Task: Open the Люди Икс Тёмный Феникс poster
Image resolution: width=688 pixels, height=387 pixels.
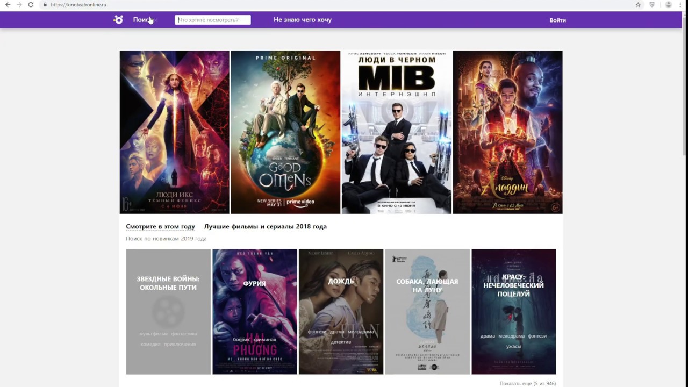Action: click(x=174, y=132)
